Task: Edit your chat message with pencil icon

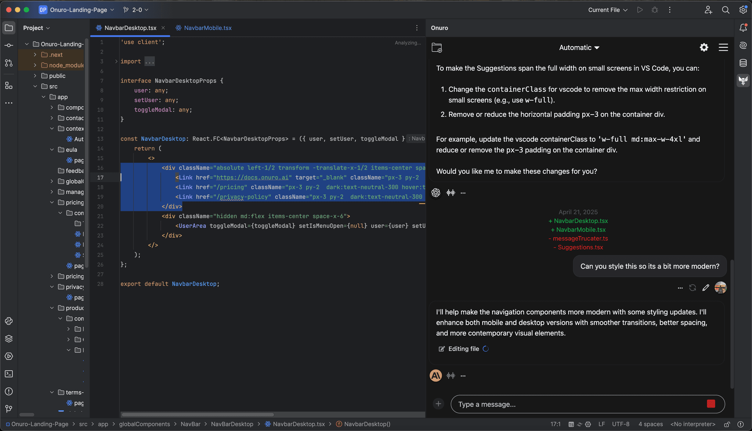Action: tap(705, 288)
